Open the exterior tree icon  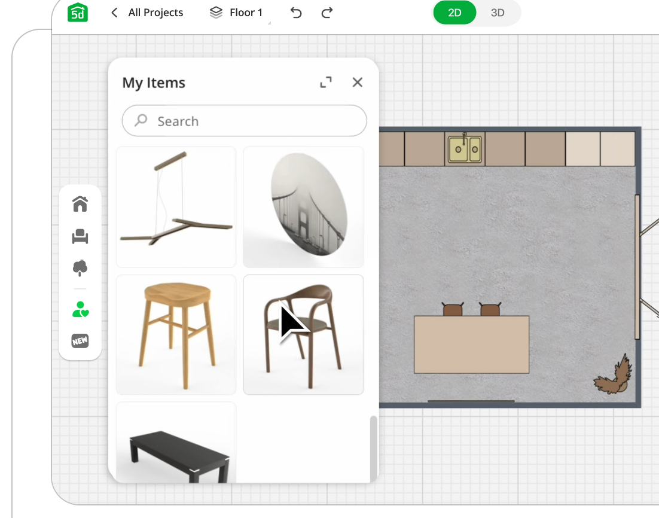[80, 268]
